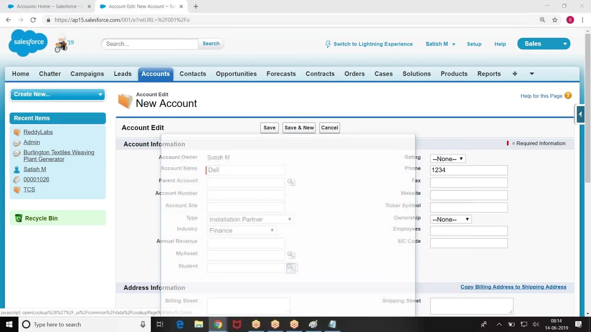Open Student lookup magnifier icon
The image size is (591, 332).
[x=291, y=267]
